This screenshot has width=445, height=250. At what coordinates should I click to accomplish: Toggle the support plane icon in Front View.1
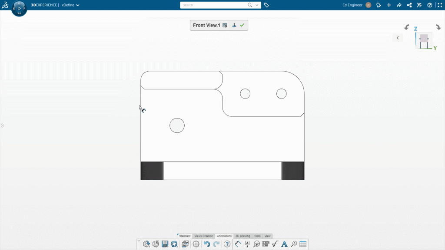(234, 25)
